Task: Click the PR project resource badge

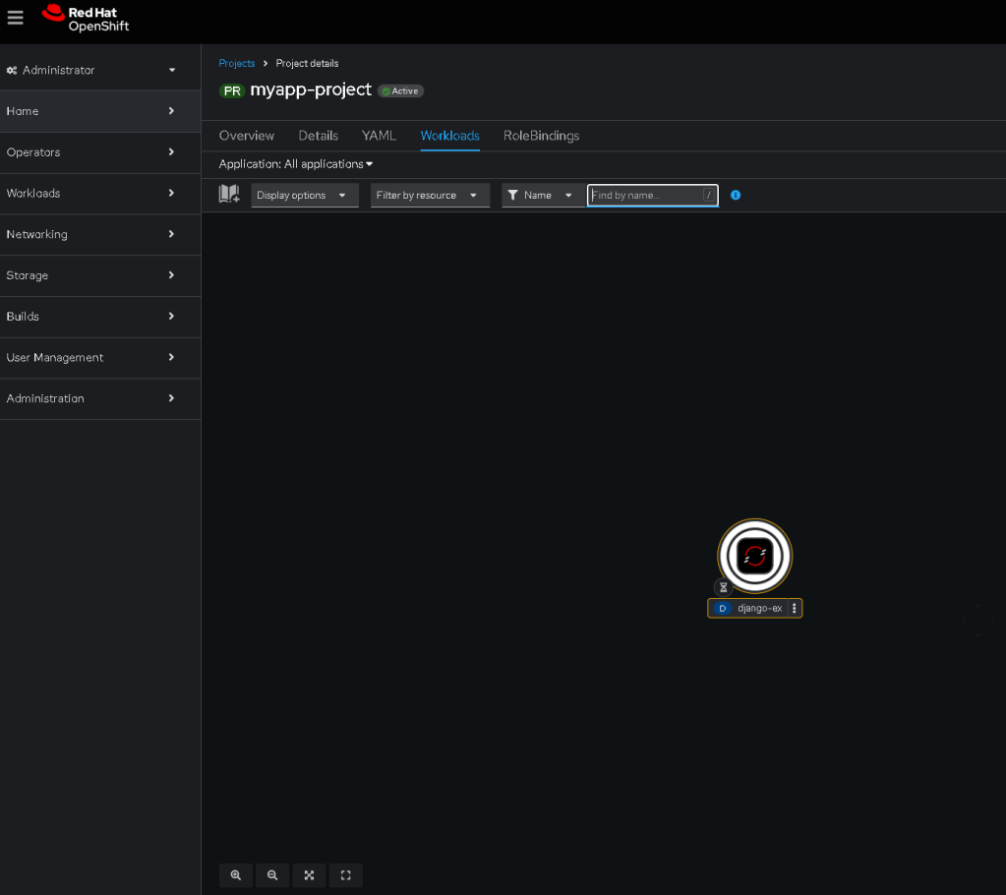Action: coord(232,91)
